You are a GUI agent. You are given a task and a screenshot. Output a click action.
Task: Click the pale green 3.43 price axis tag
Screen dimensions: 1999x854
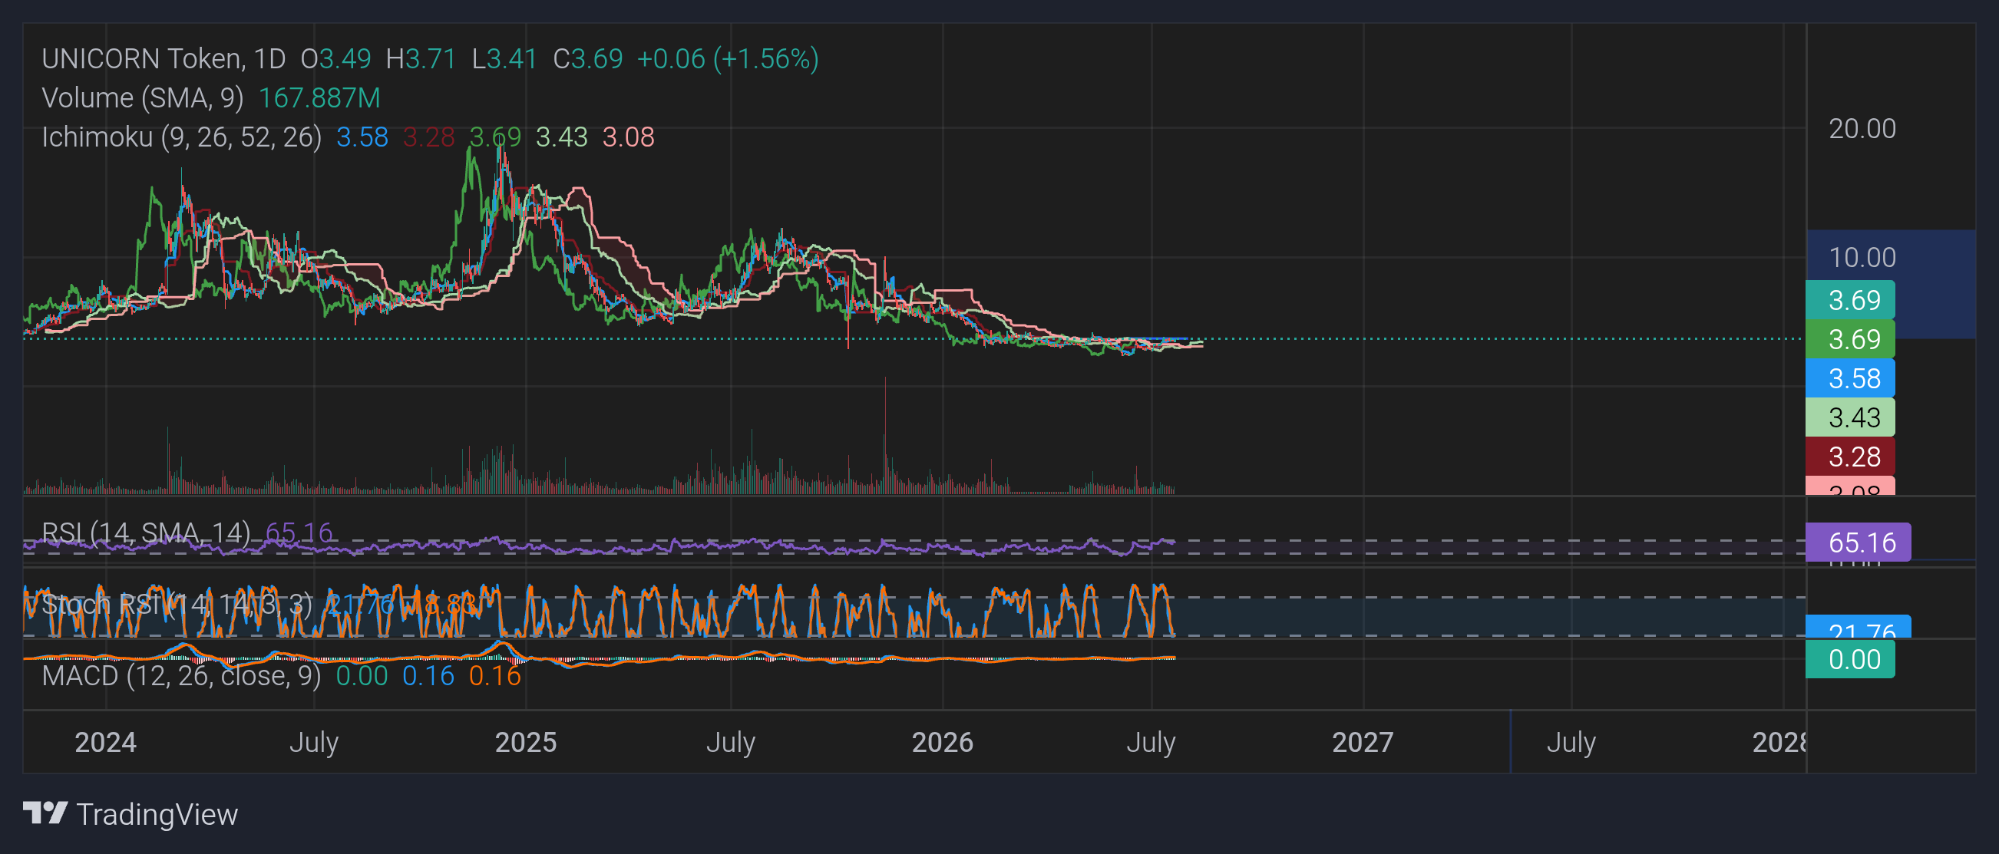(1851, 417)
